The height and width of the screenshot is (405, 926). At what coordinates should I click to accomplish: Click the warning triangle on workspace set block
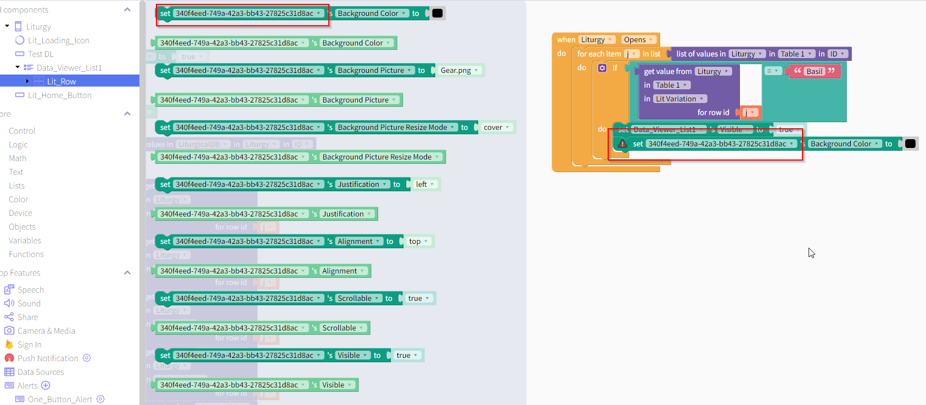pos(622,144)
